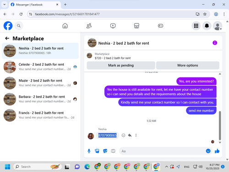
Task: Click More options button
Action: [188, 66]
